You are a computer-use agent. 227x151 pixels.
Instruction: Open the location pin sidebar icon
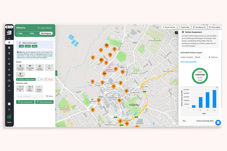click(9, 48)
